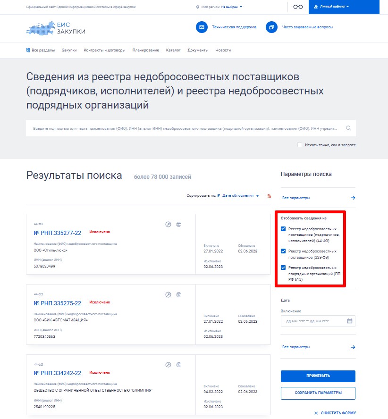
Task: Click the journal icon for РНП.334242-22
Action: pos(168,365)
